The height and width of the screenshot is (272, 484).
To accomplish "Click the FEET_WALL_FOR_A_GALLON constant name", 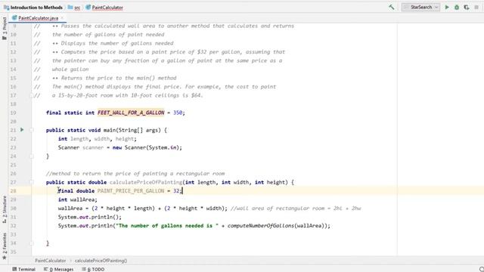I will tap(131, 113).
